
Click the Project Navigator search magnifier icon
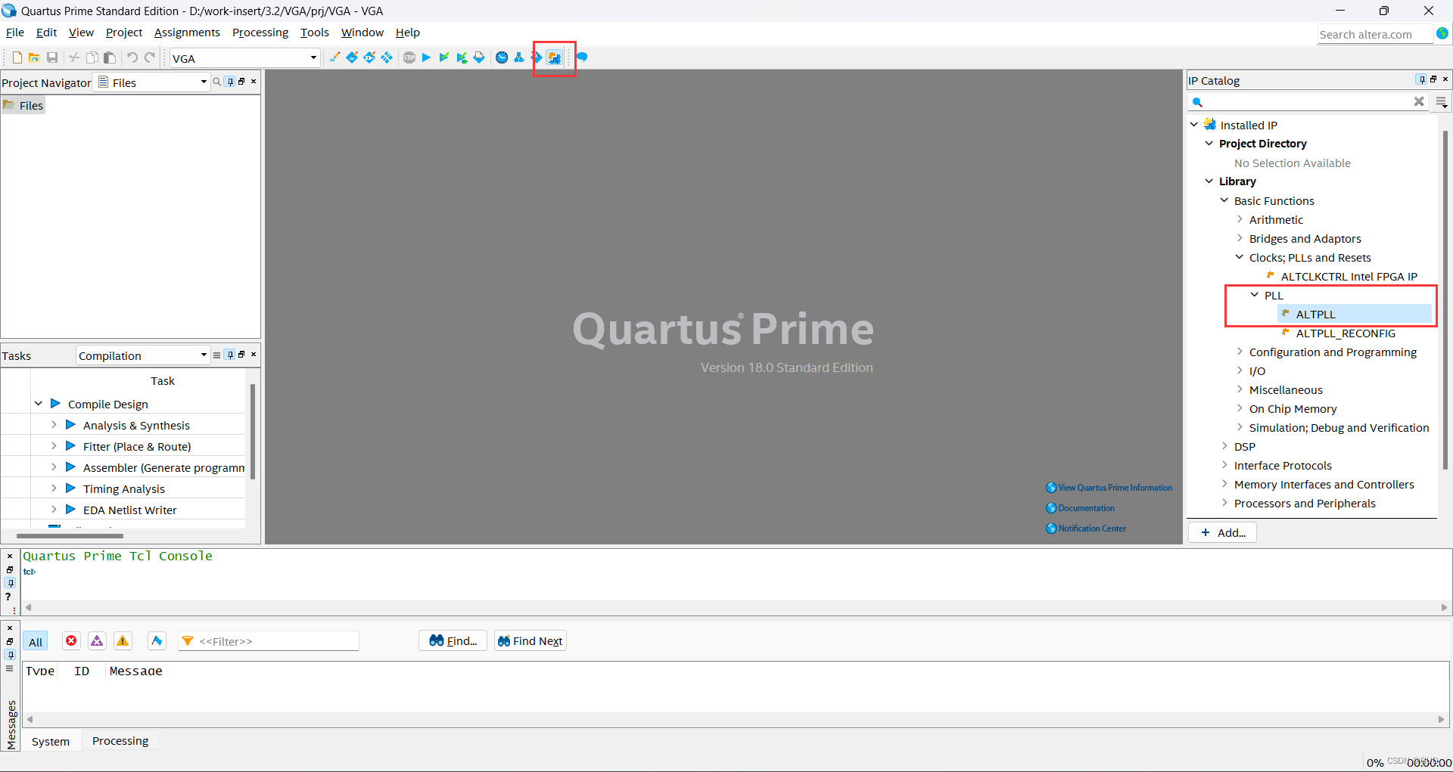(217, 82)
